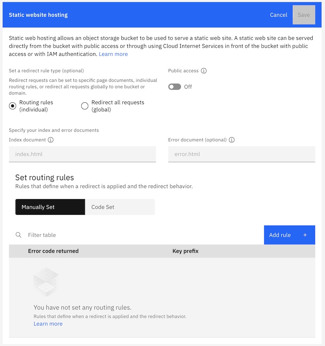Click Cancel in the header bar
325x346 pixels.
coord(278,15)
